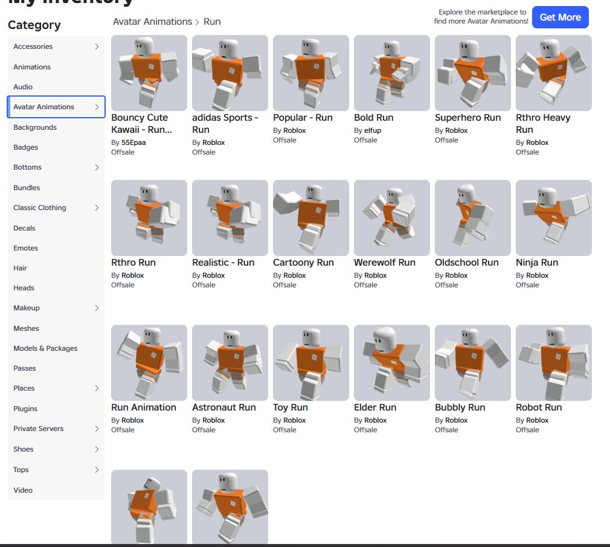Click Roblox creator under Bubbly Run
This screenshot has width=610, height=547.
(x=457, y=420)
